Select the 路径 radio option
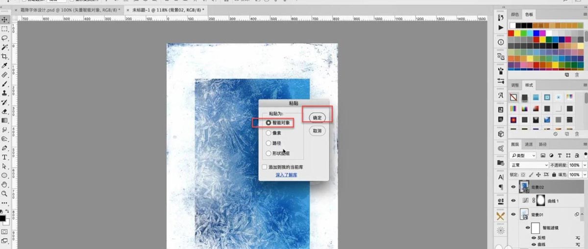 (269, 143)
